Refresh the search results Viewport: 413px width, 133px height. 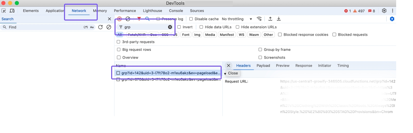point(100,27)
